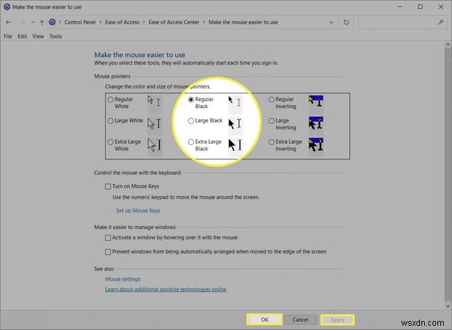This screenshot has height=330, width=452.
Task: Select the Extra Large Black pointer option
Action: [191, 142]
